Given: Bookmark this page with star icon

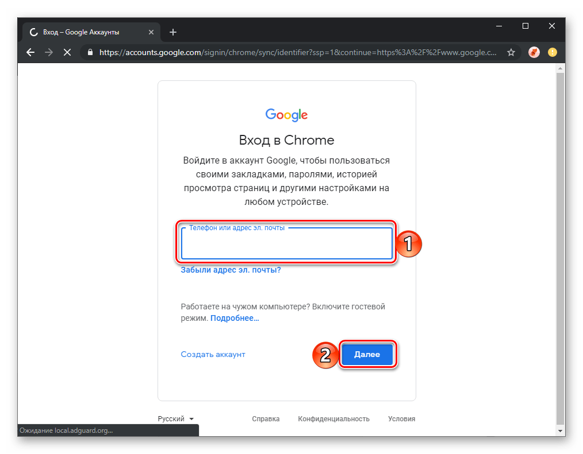Looking at the screenshot, I should pyautogui.click(x=511, y=52).
